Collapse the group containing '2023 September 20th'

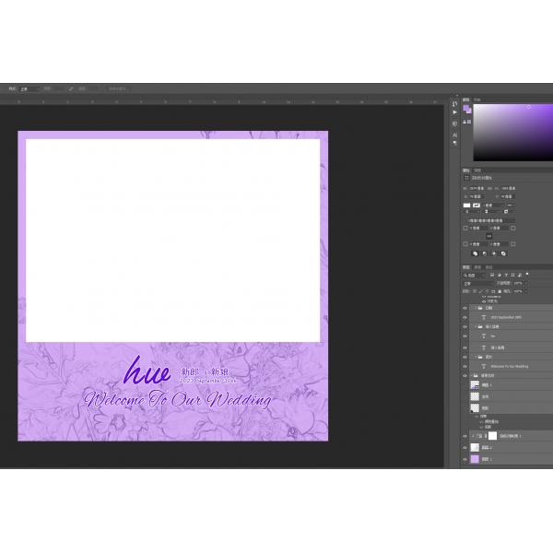click(473, 308)
